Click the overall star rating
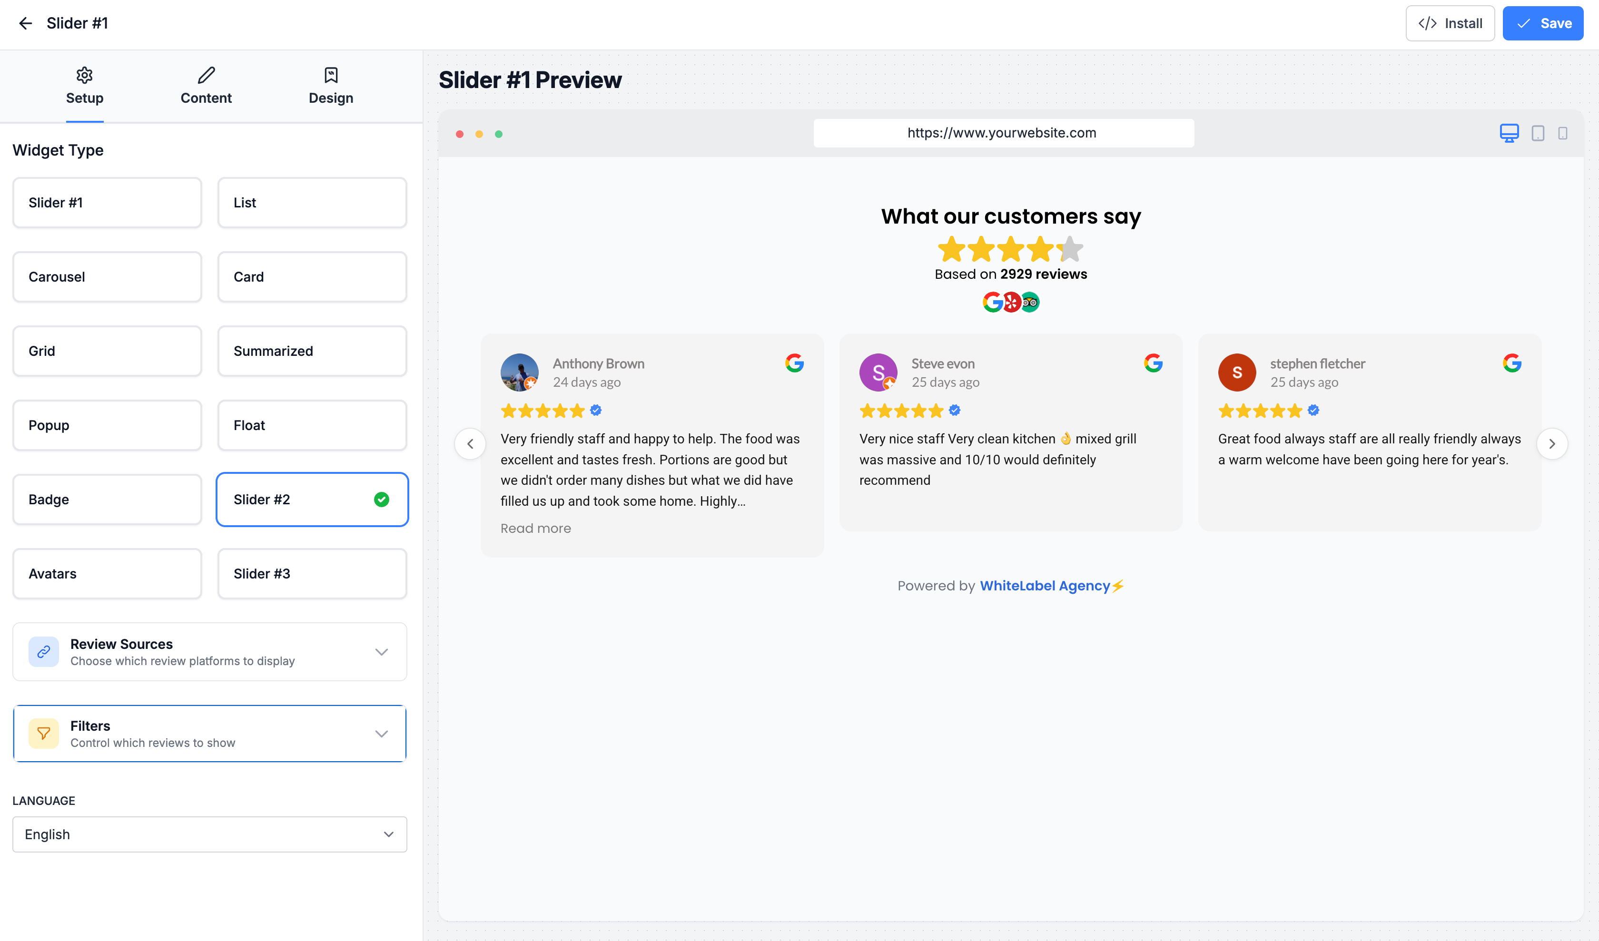 [x=1010, y=249]
